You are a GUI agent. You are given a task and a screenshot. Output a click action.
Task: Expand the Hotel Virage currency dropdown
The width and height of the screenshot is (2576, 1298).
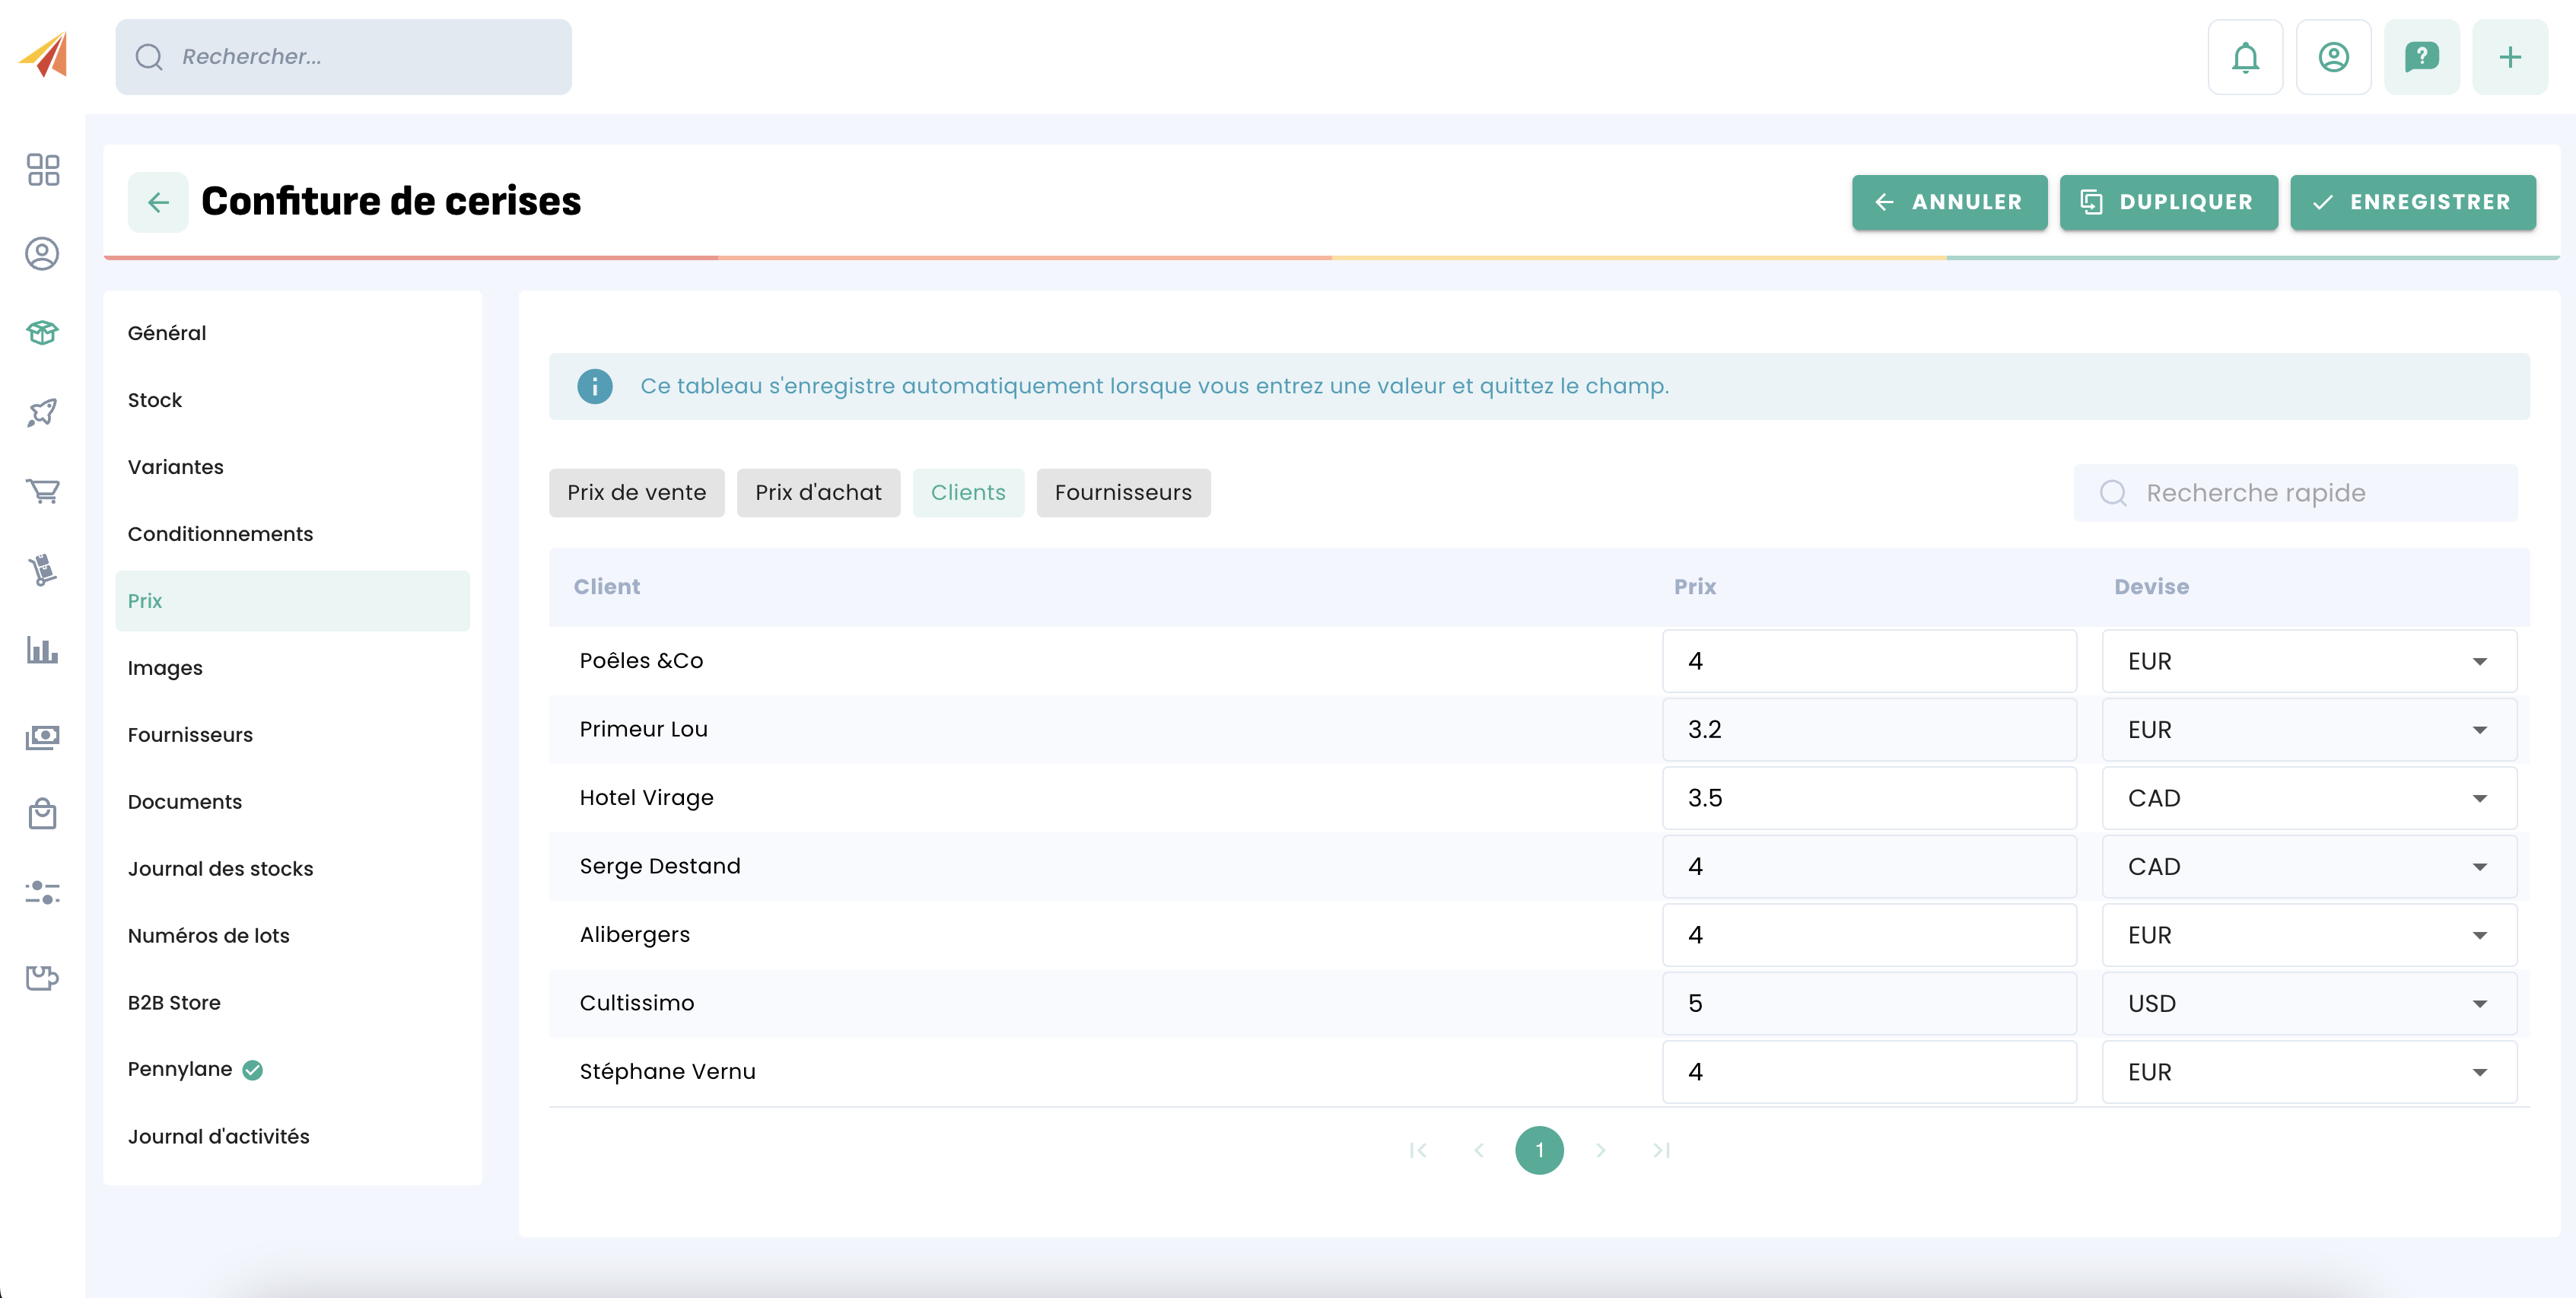[2308, 798]
